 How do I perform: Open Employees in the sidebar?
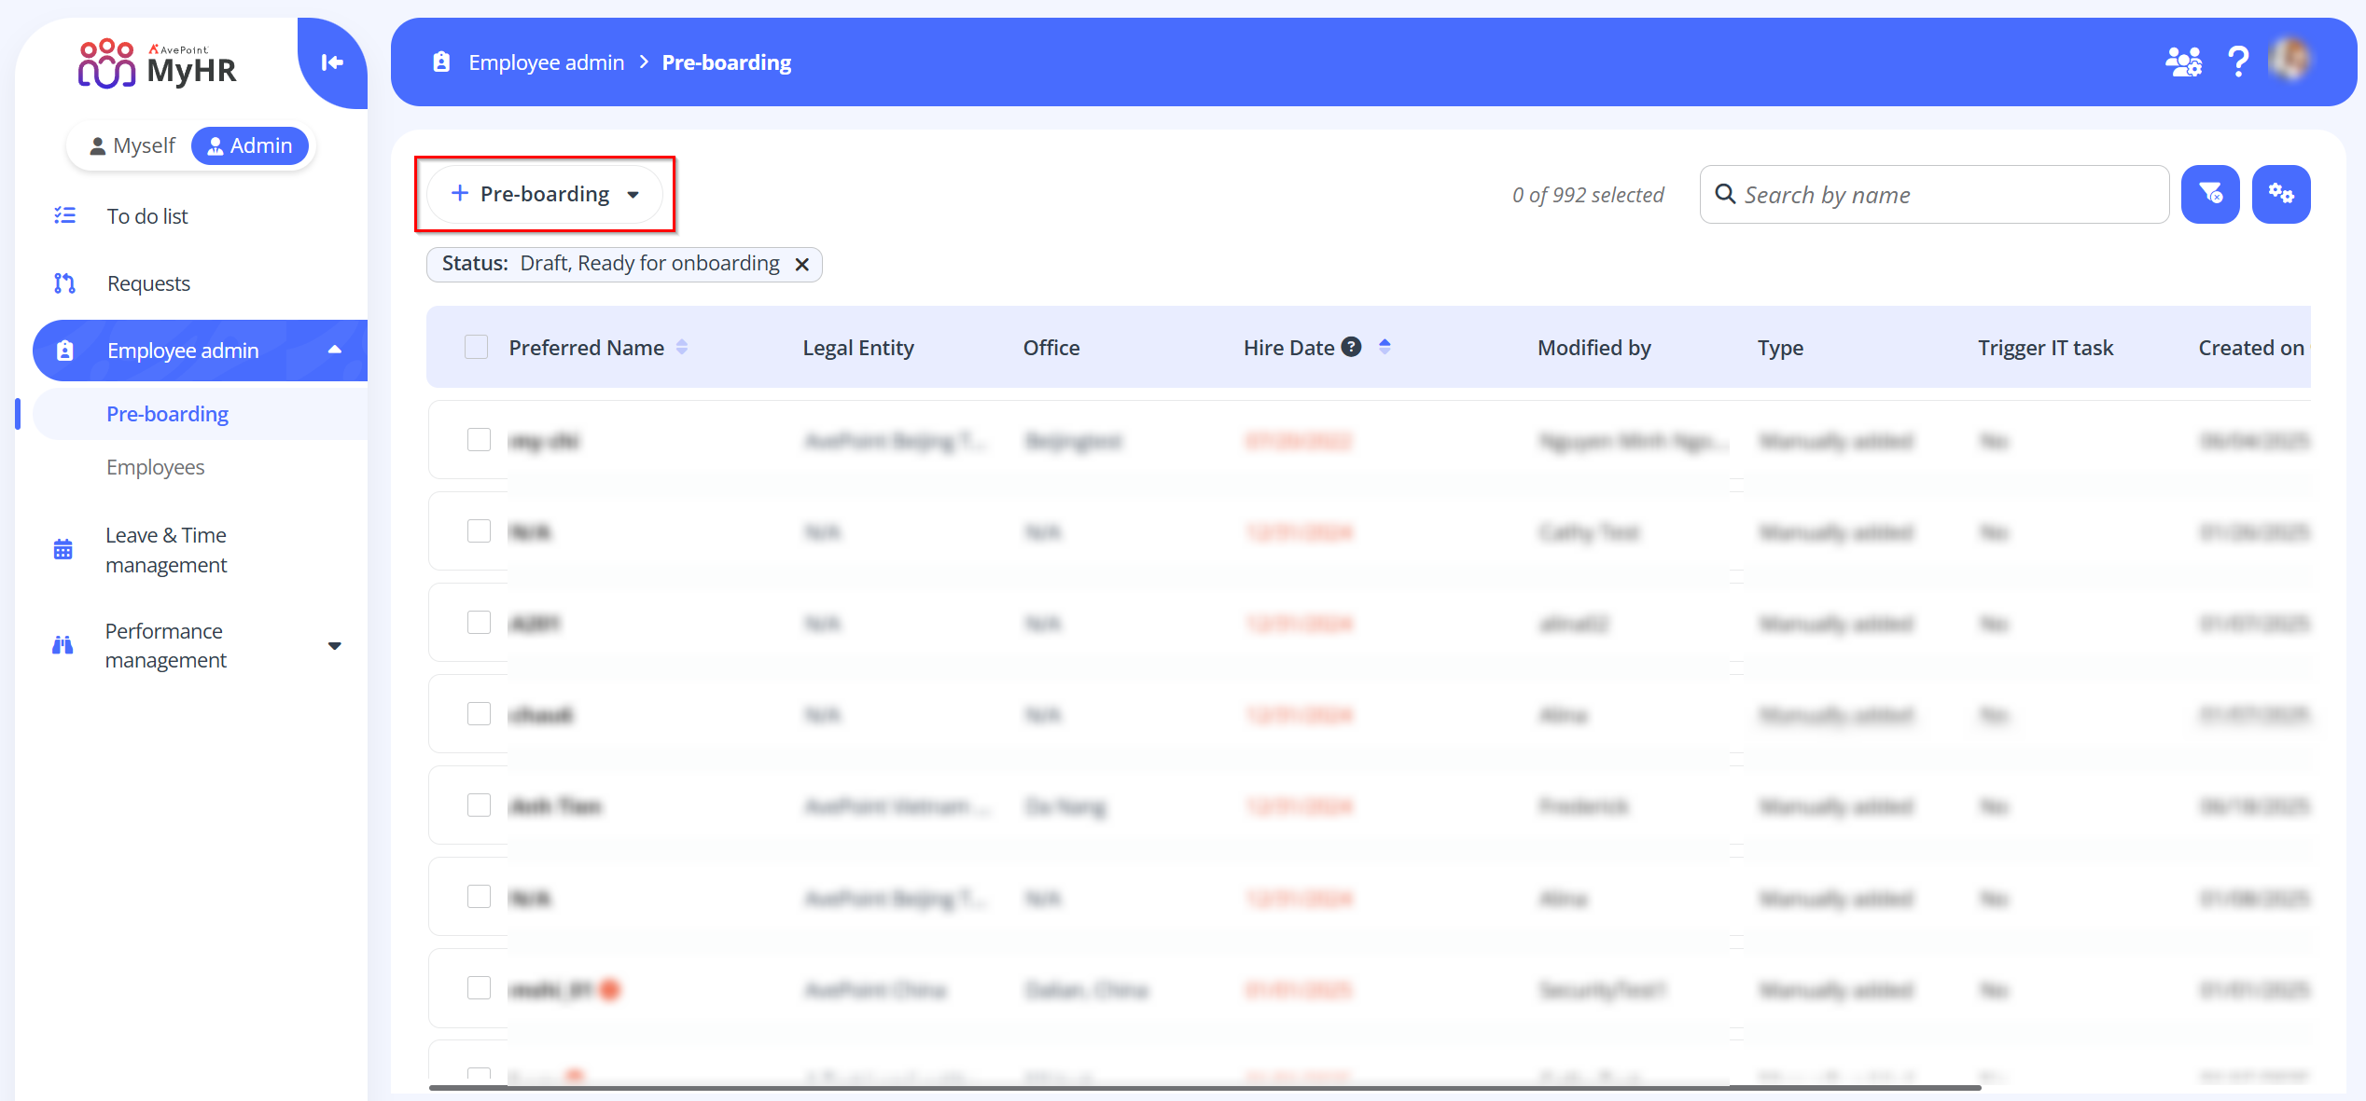coord(155,467)
